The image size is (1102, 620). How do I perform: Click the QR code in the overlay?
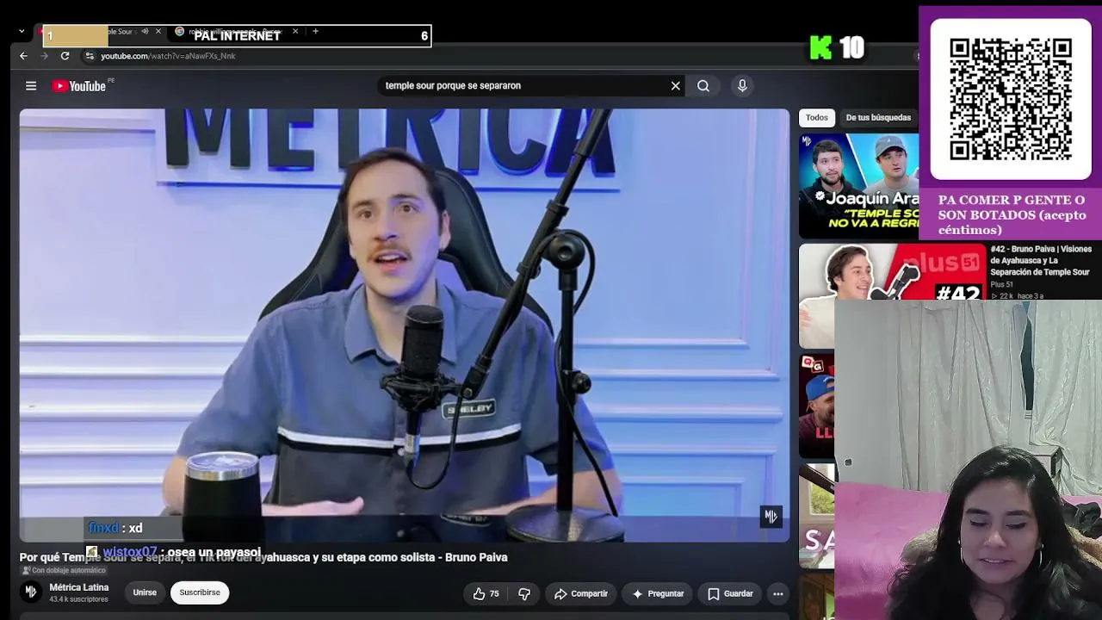pyautogui.click(x=1011, y=99)
